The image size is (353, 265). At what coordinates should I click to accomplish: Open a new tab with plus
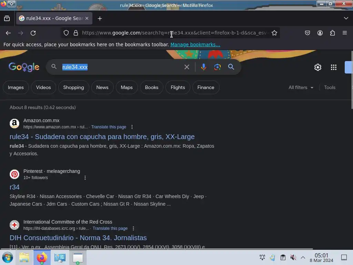100,19
